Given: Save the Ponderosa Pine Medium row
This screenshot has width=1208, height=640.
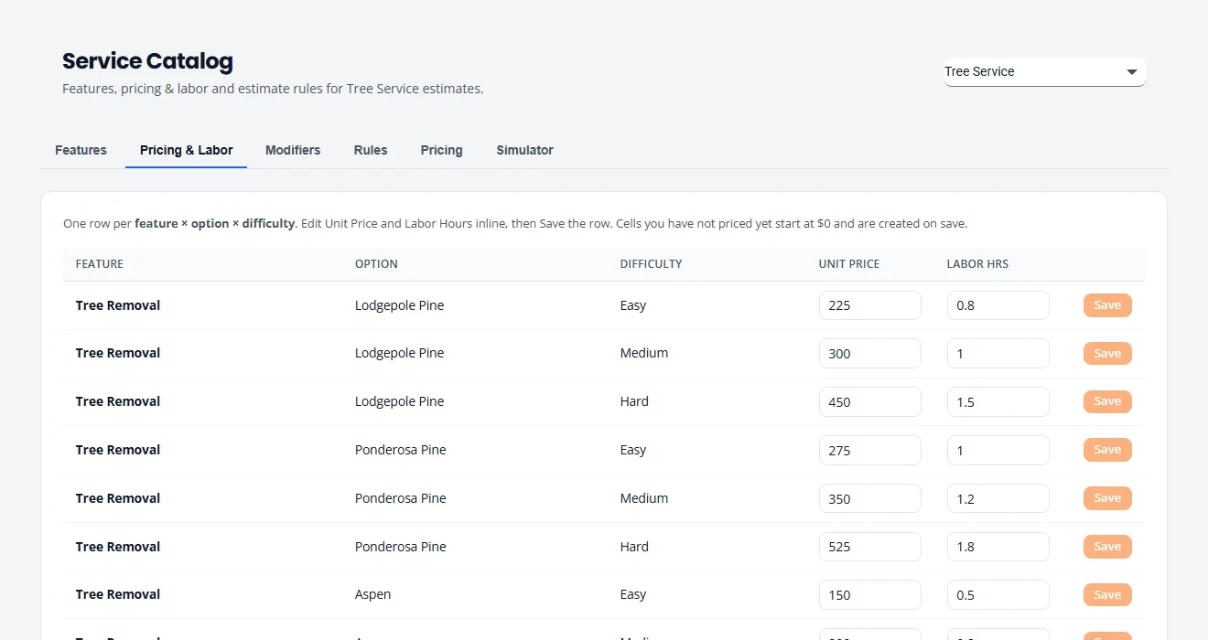Looking at the screenshot, I should 1107,498.
